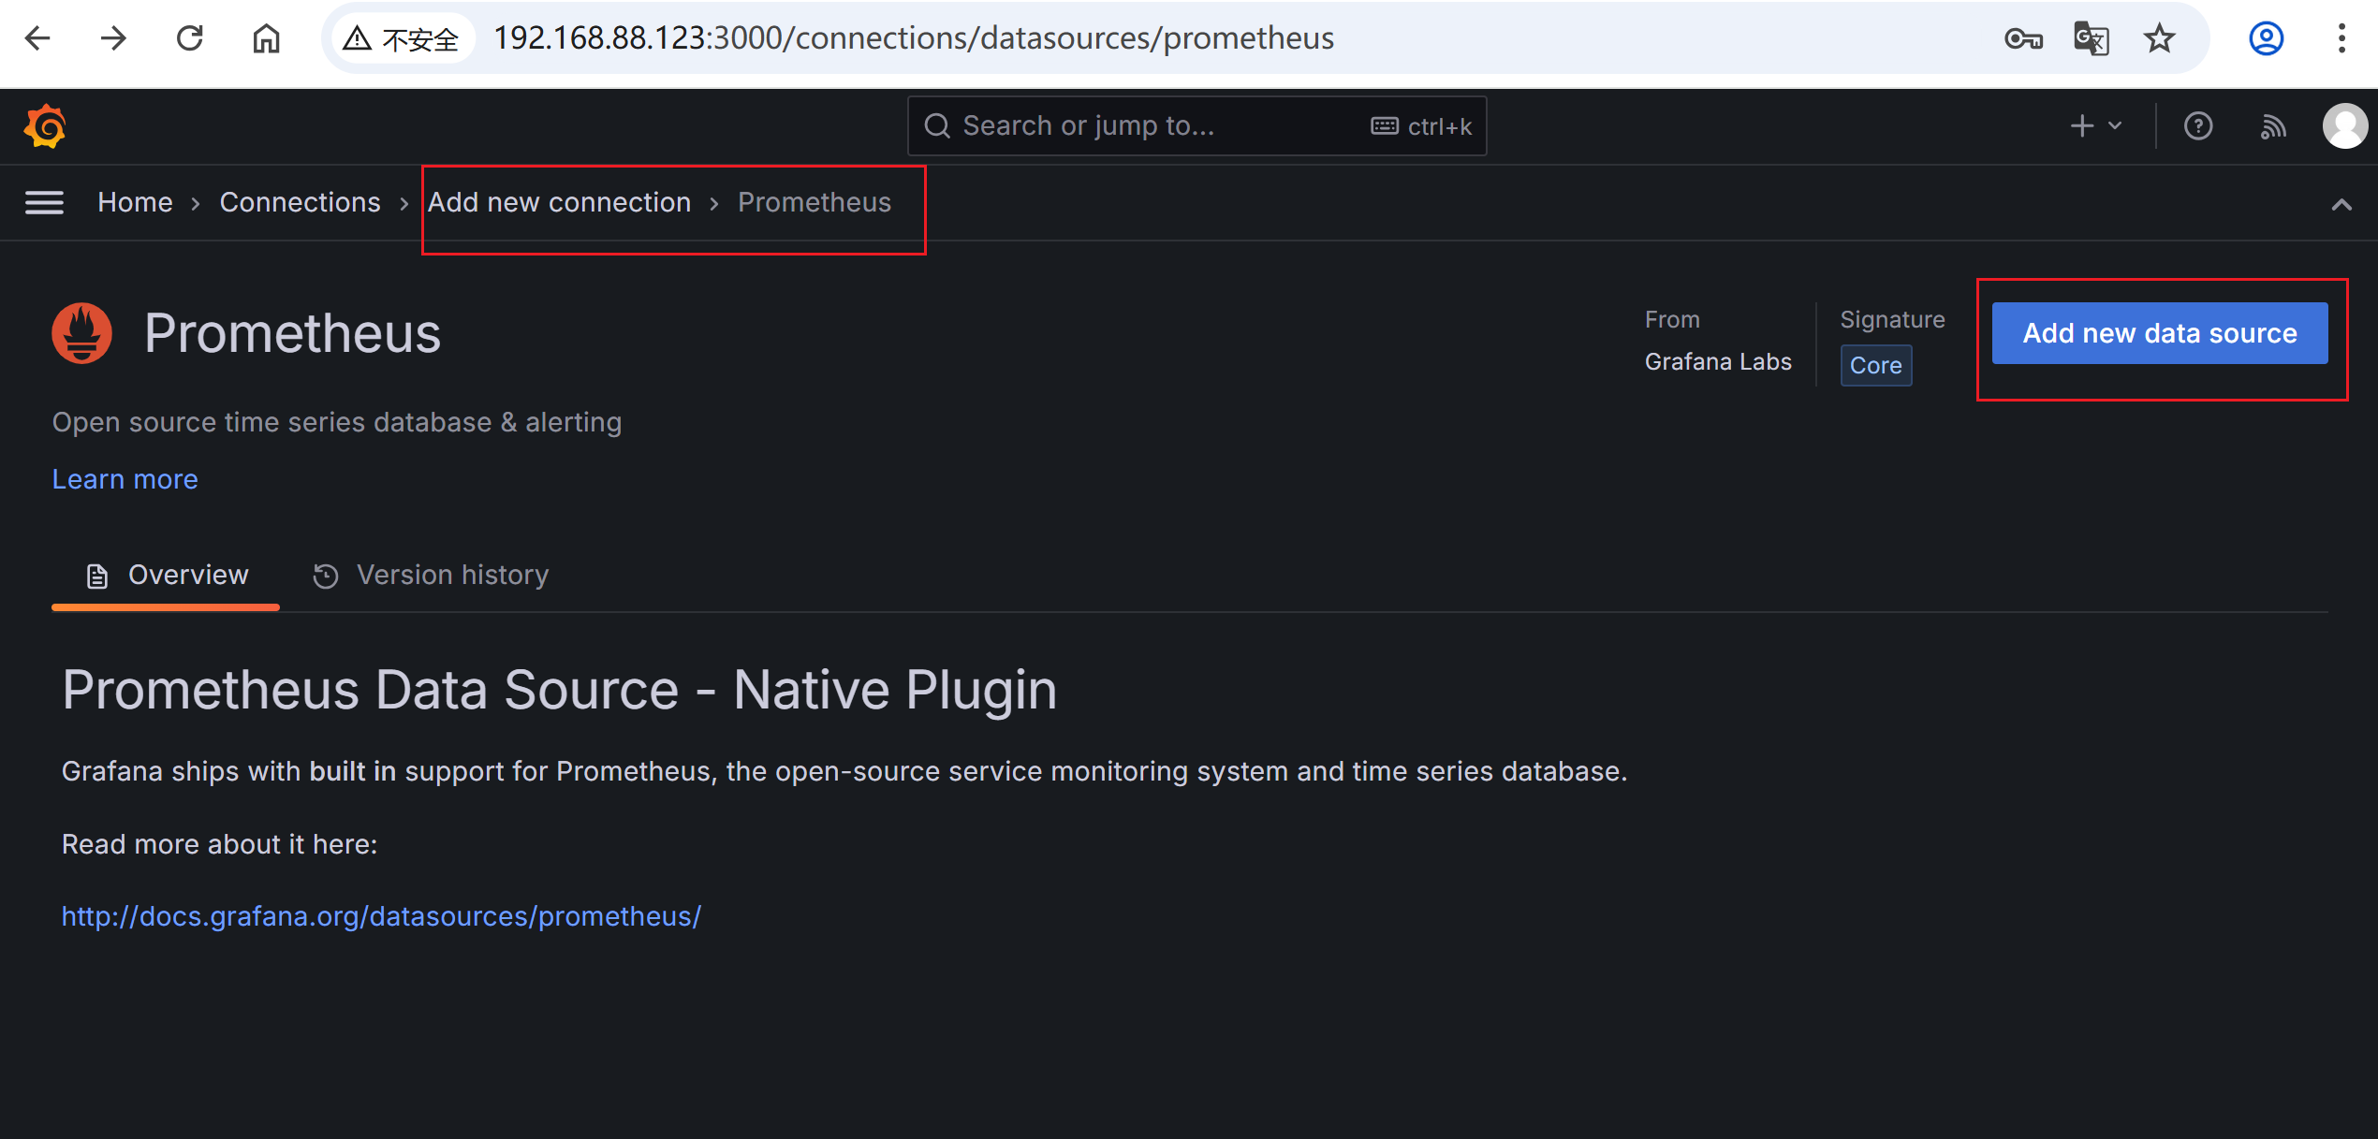Open the hamburger navigation menu
The width and height of the screenshot is (2378, 1139).
tap(44, 202)
